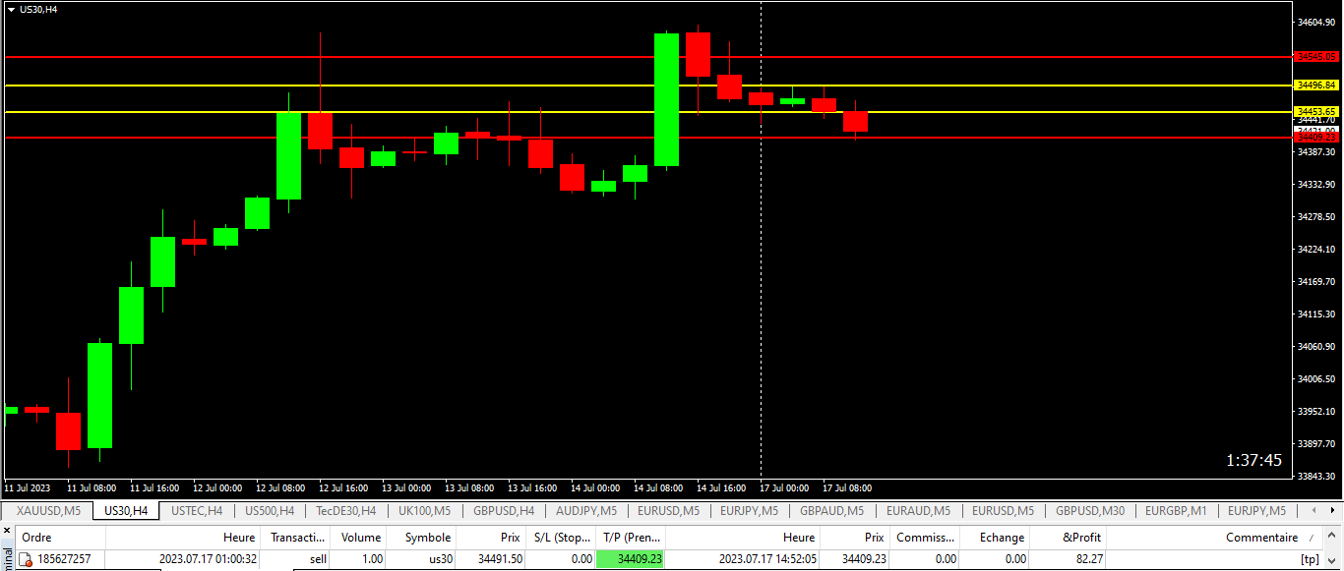Close the terminal panel with the X icon
Viewport: 1344px width, 571px height.
point(6,532)
